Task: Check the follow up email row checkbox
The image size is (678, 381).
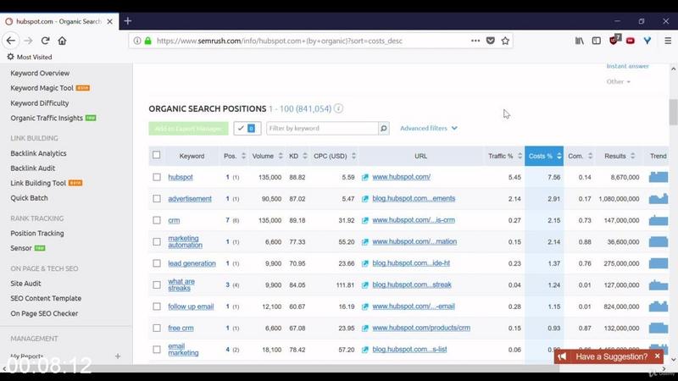Action: [x=157, y=306]
